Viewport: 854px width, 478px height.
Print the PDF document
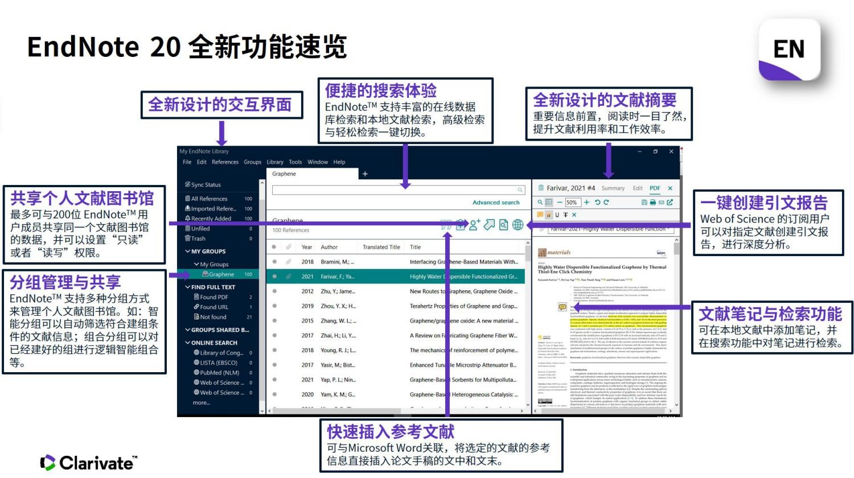[652, 202]
